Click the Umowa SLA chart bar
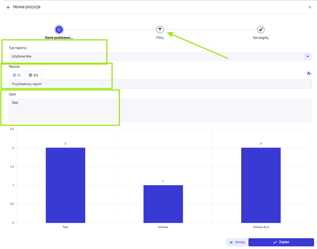This screenshot has width=317, height=249. coord(261,185)
